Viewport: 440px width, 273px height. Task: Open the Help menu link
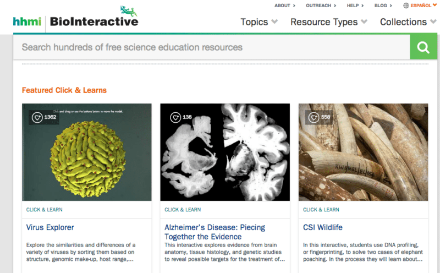coord(355,6)
